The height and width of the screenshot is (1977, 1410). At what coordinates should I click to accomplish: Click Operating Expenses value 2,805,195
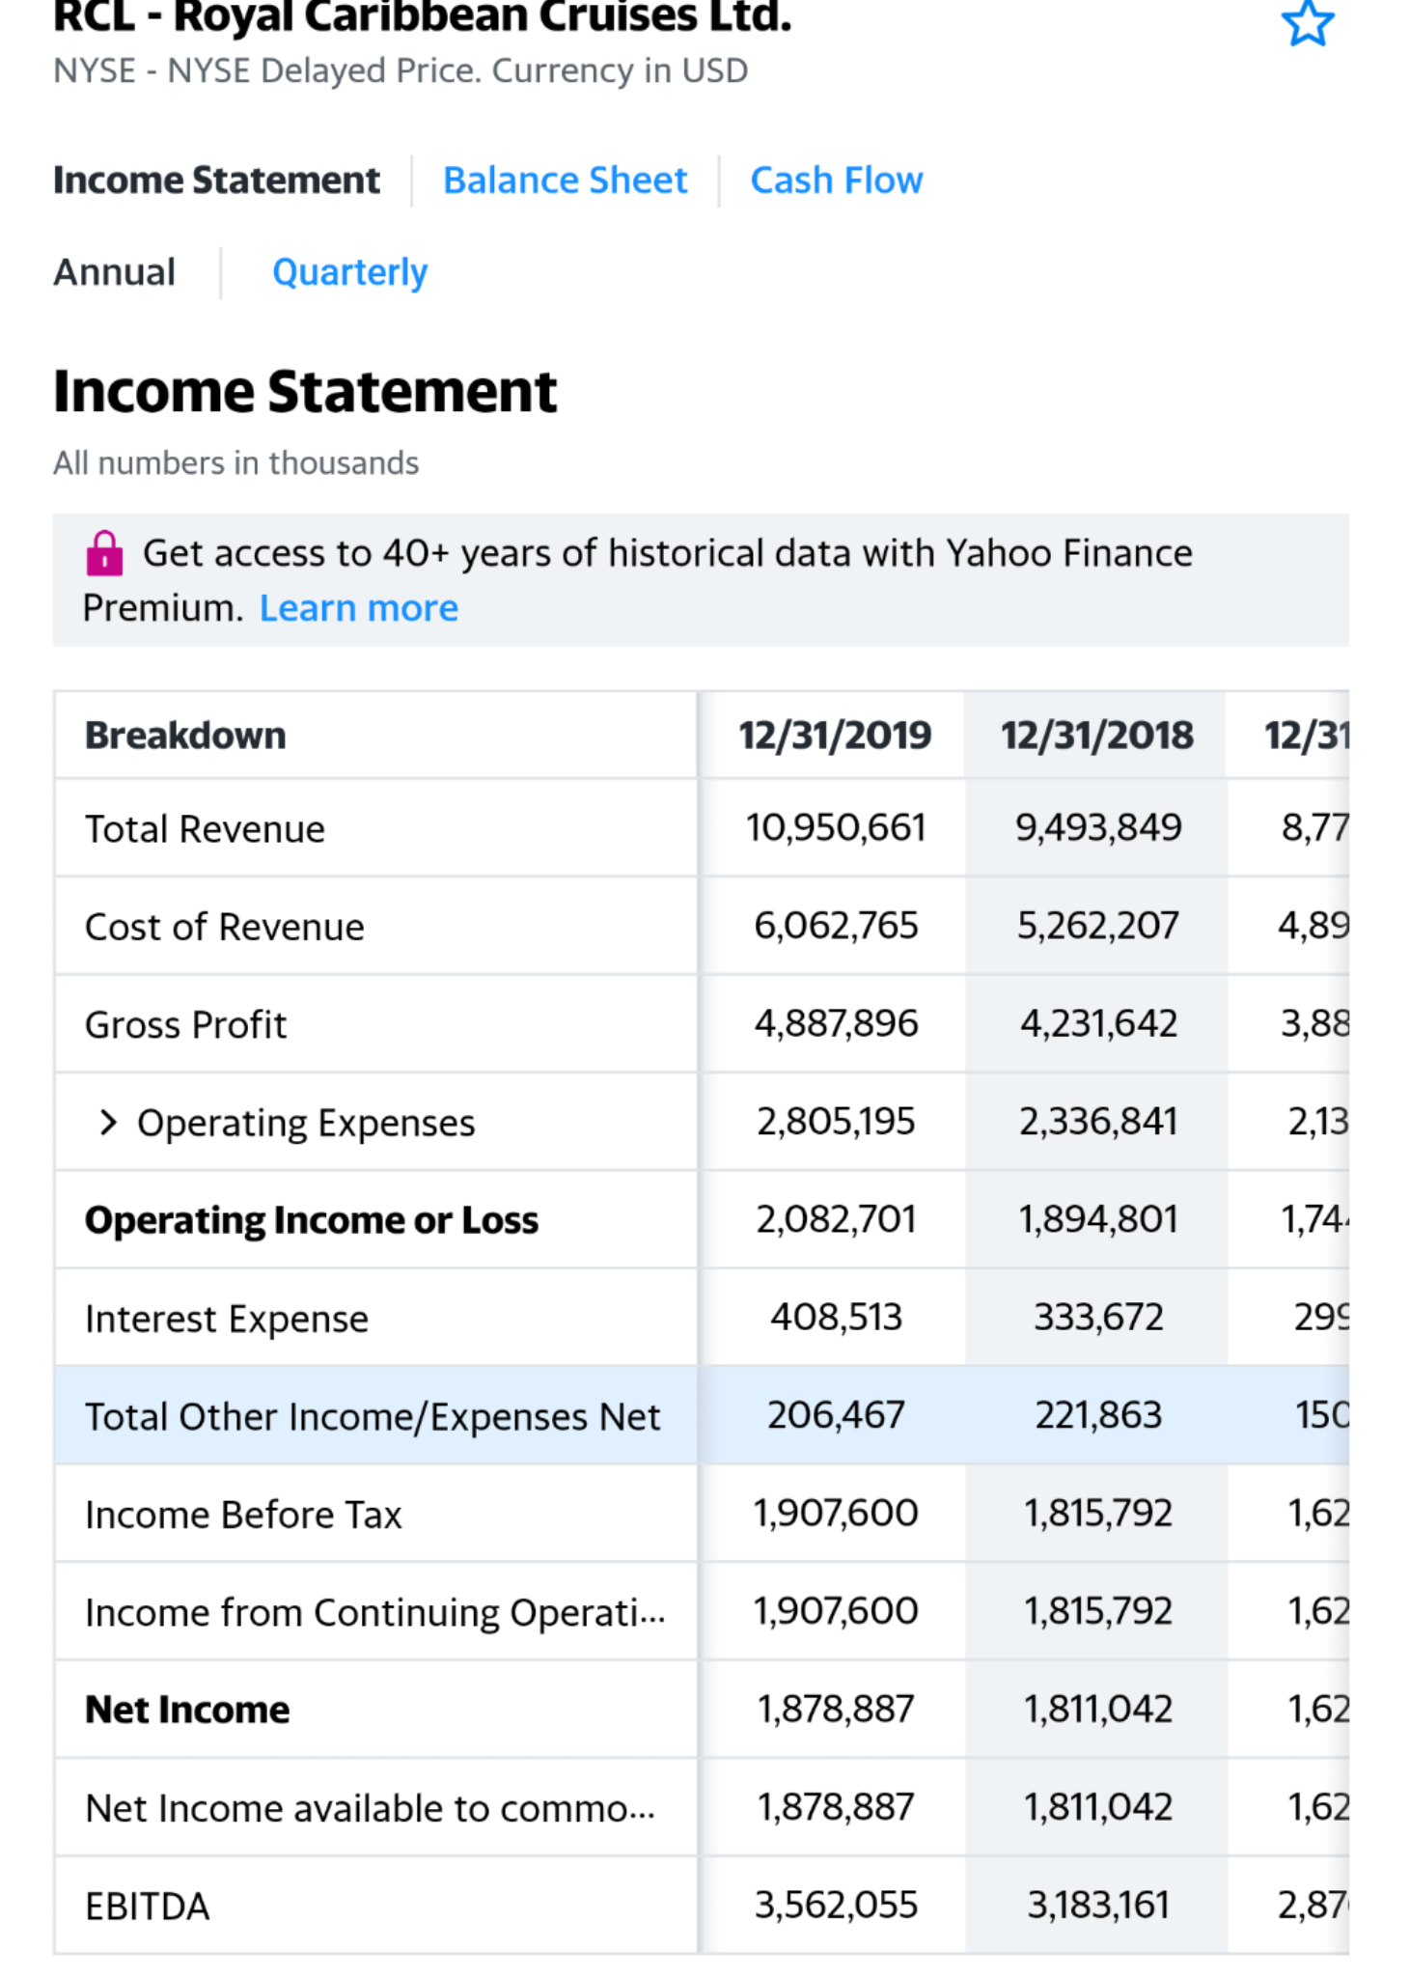click(x=836, y=1122)
